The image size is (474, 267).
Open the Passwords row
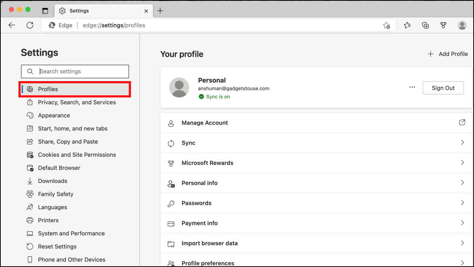[316, 203]
